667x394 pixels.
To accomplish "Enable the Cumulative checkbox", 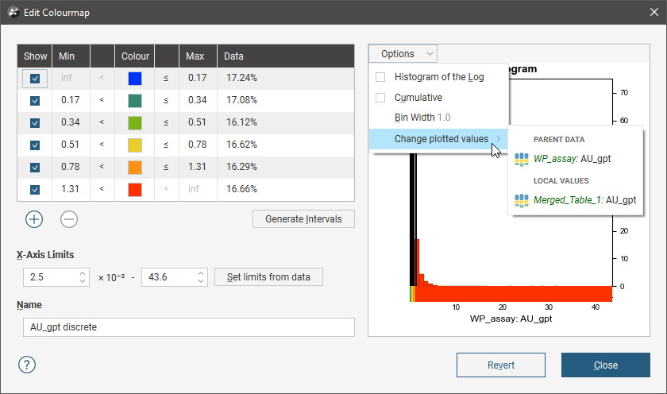I will [x=380, y=98].
